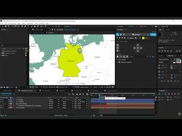The image size is (182, 136).
Task: Open the Full resolution dropdown under the viewer
Action: point(69,87)
